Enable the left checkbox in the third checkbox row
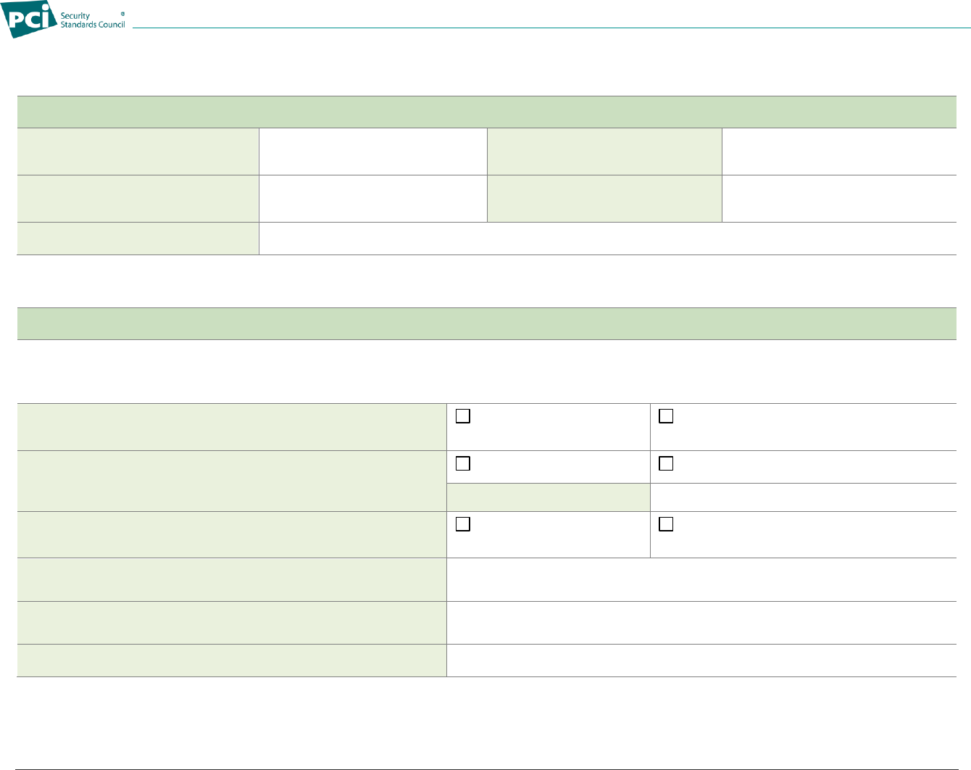The width and height of the screenshot is (971, 770). (x=463, y=524)
